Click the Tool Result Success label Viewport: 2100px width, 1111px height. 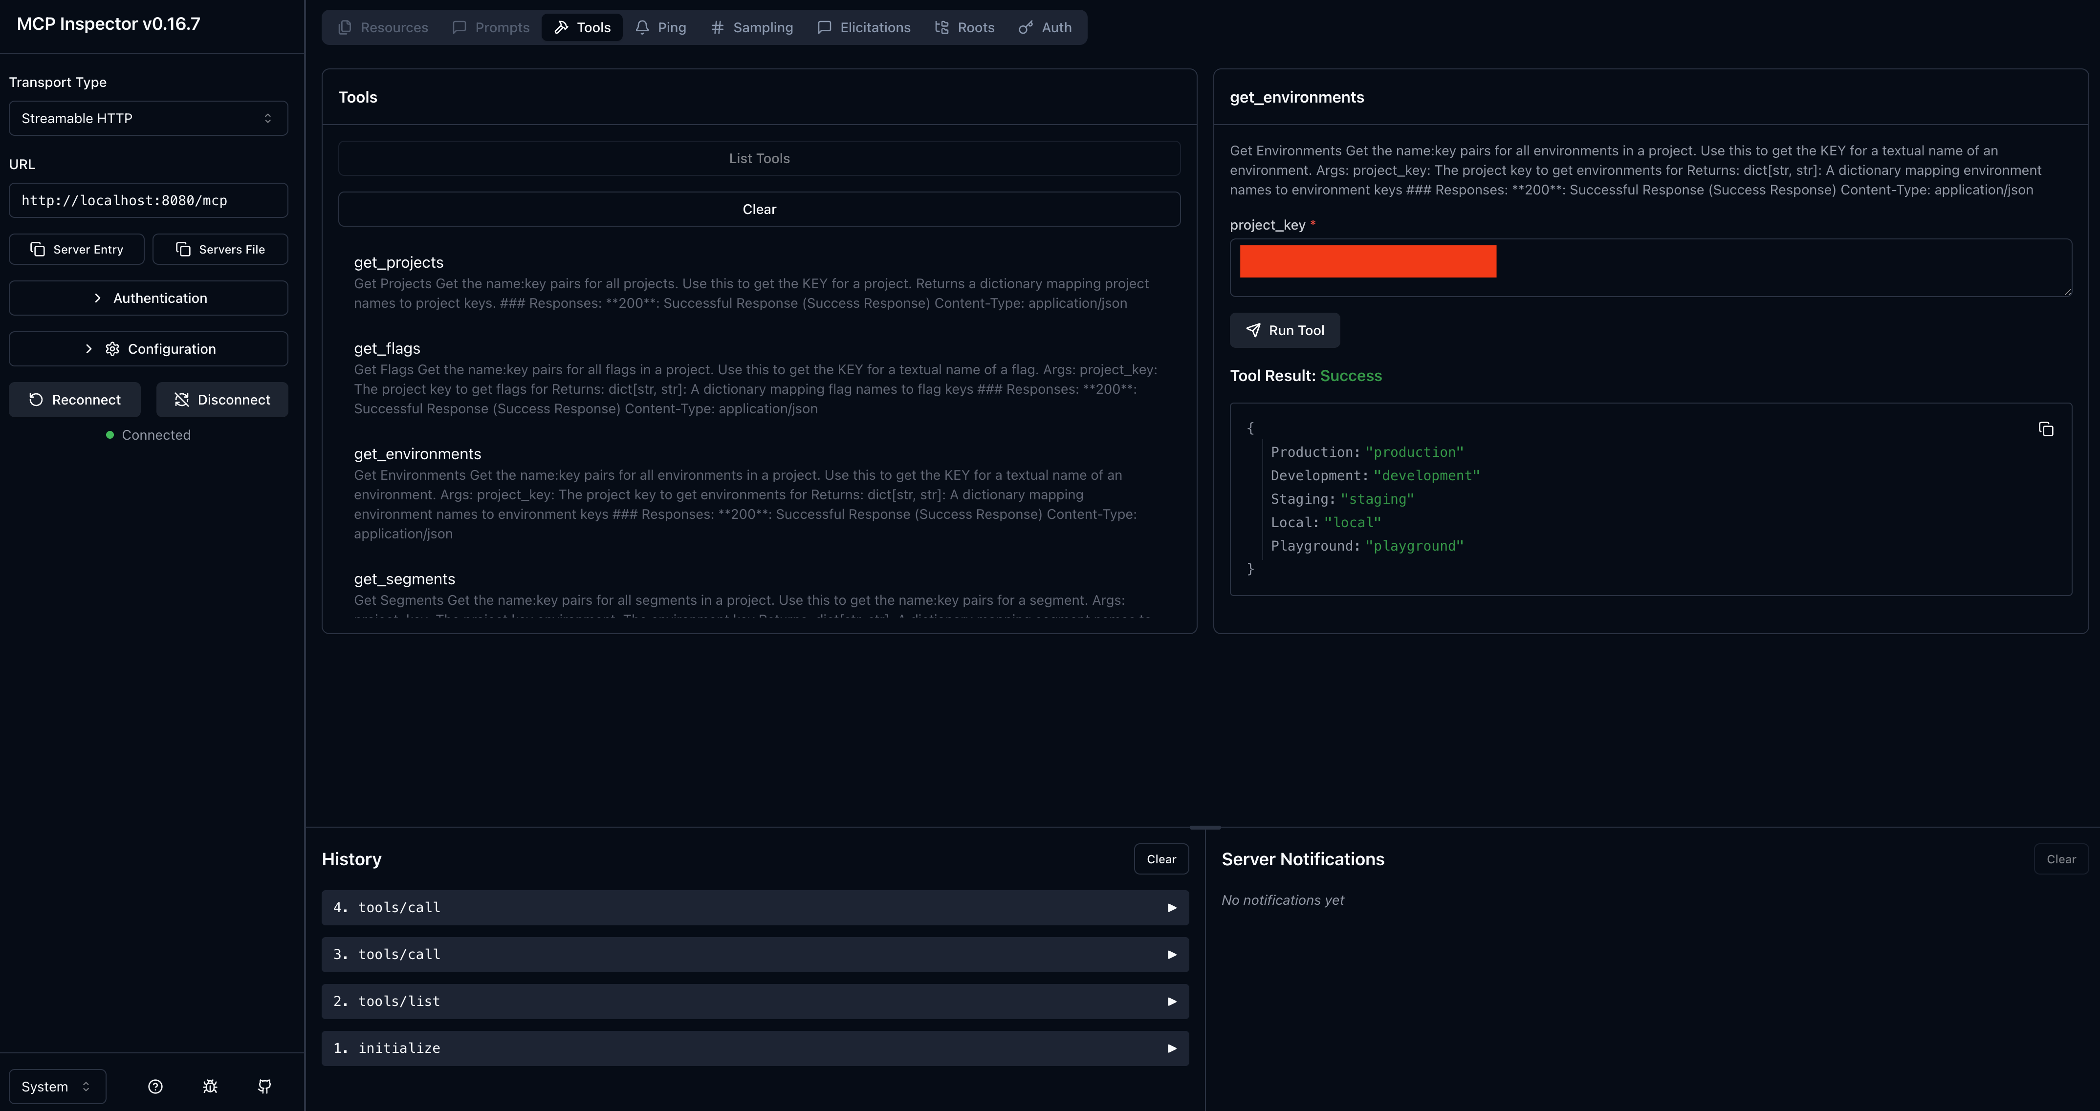pyautogui.click(x=1306, y=376)
